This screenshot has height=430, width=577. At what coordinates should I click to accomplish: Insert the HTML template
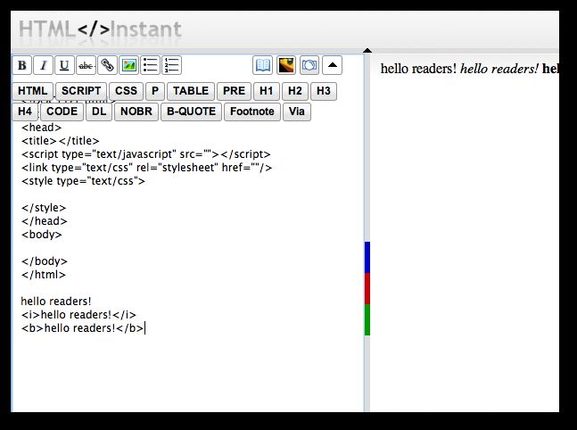click(33, 91)
